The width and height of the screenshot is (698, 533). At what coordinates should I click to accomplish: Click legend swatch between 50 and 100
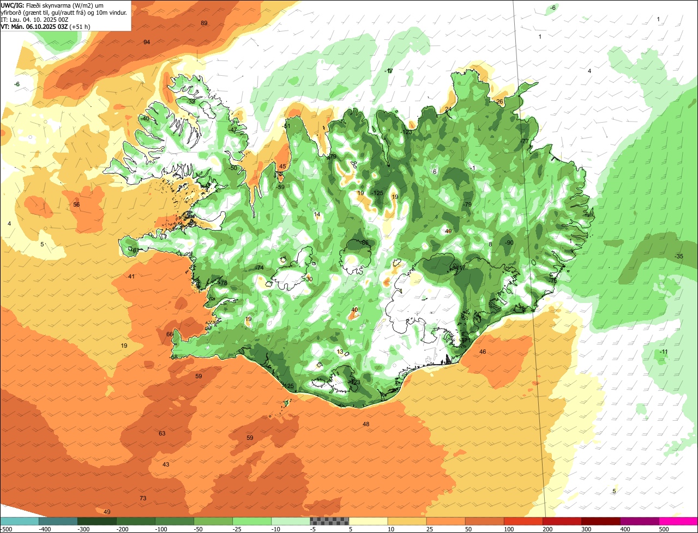[484, 521]
